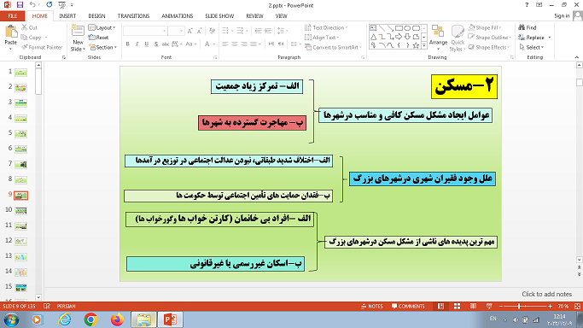Click the Sign in link
This screenshot has height=328, width=583.
click(562, 15)
